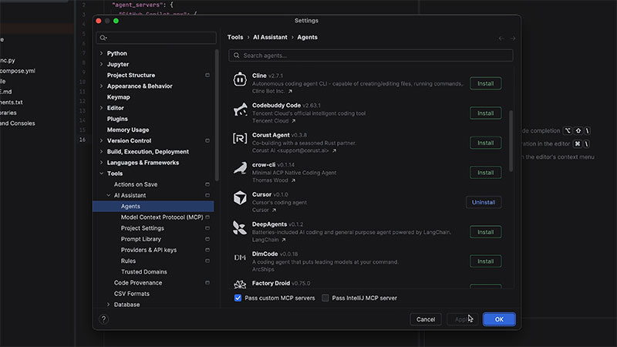The height and width of the screenshot is (347, 617).
Task: Click project-level icon beside Project Structure
Action: point(207,75)
